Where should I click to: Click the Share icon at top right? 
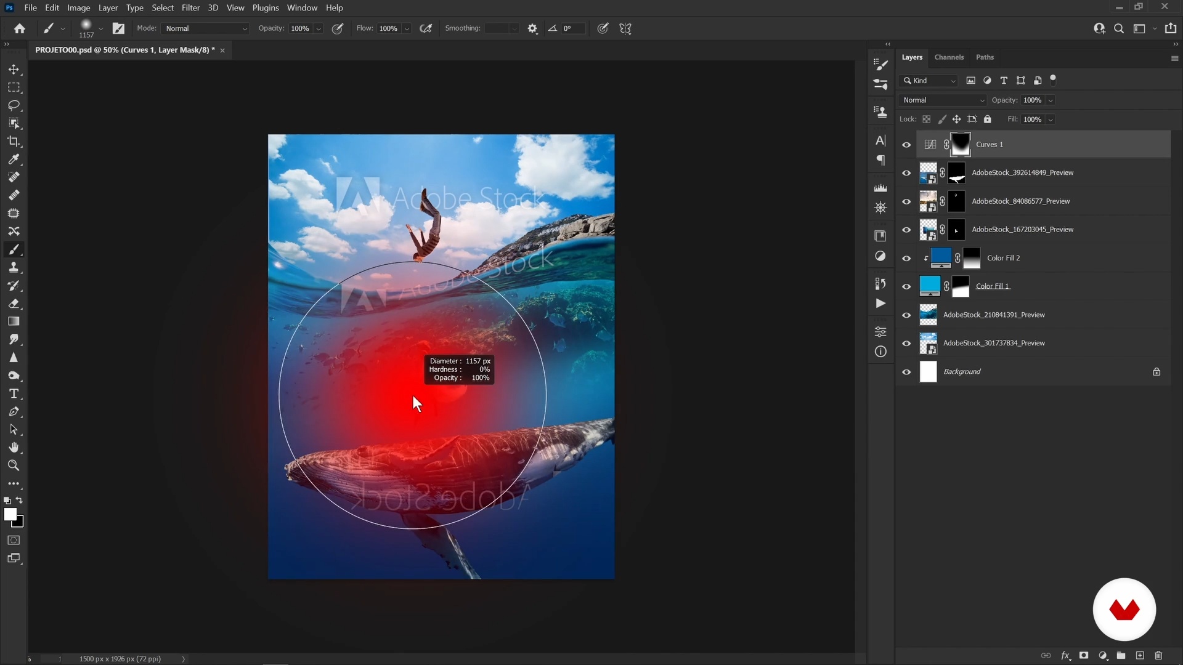(x=1171, y=28)
